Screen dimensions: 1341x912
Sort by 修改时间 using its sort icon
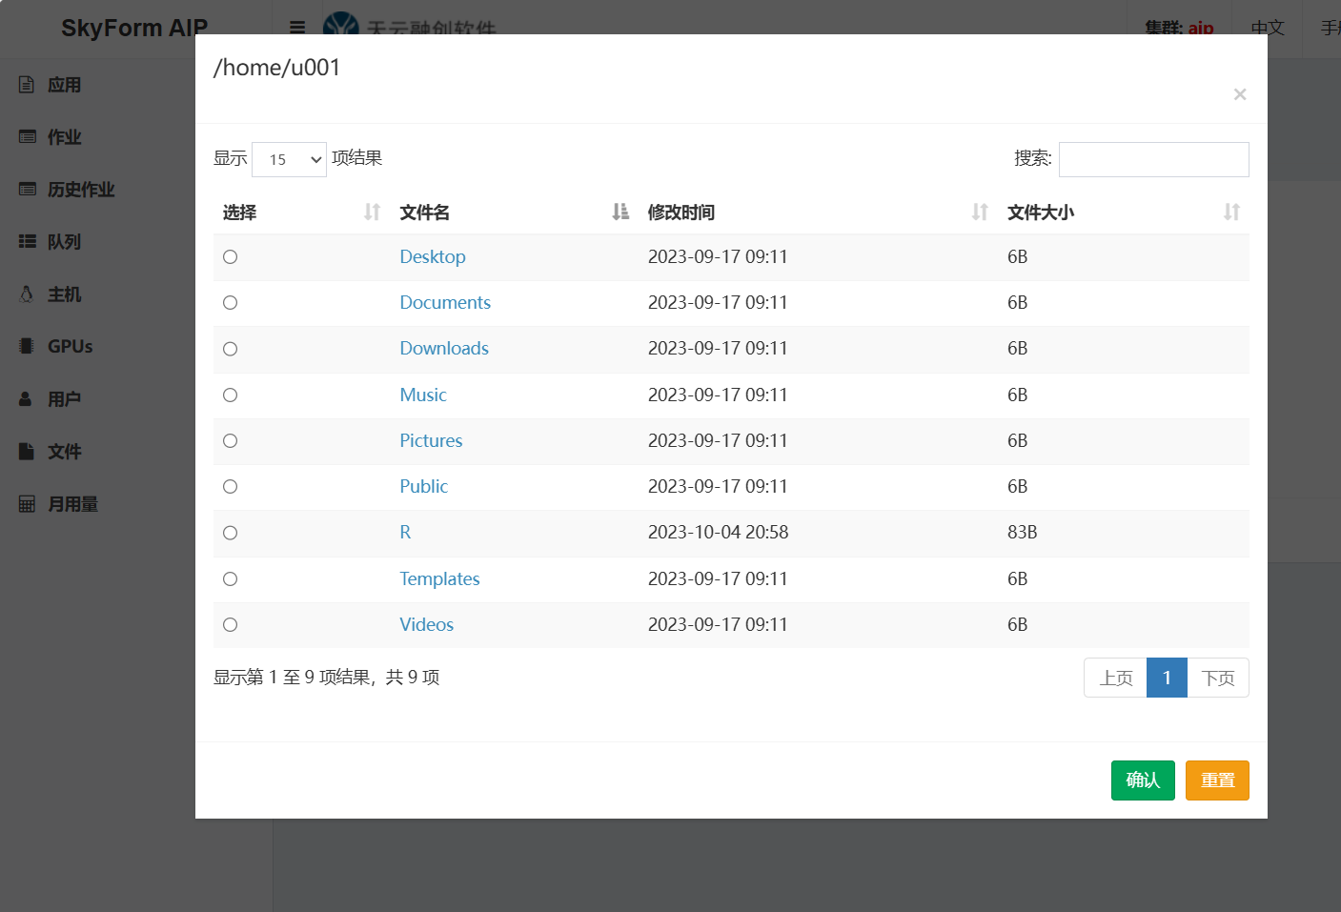[980, 212]
